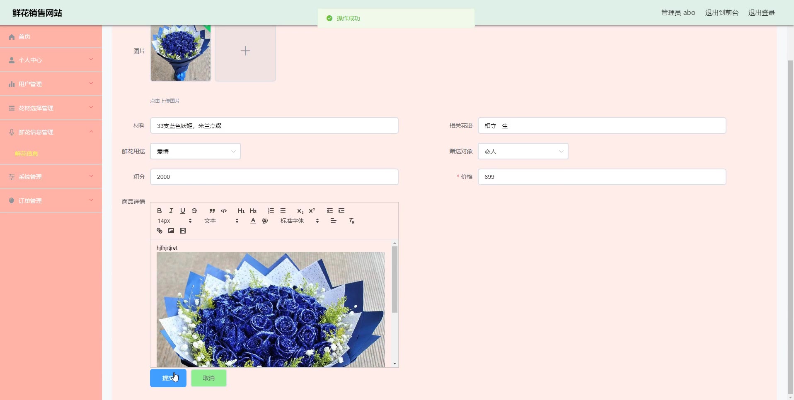The height and width of the screenshot is (400, 794).
Task: Click the plus box to upload image
Action: click(245, 51)
